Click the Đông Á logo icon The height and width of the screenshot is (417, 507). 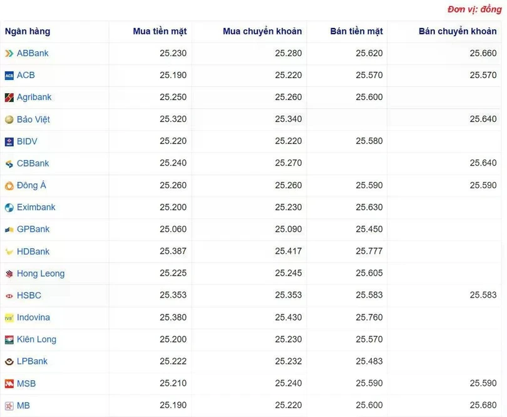tap(9, 186)
